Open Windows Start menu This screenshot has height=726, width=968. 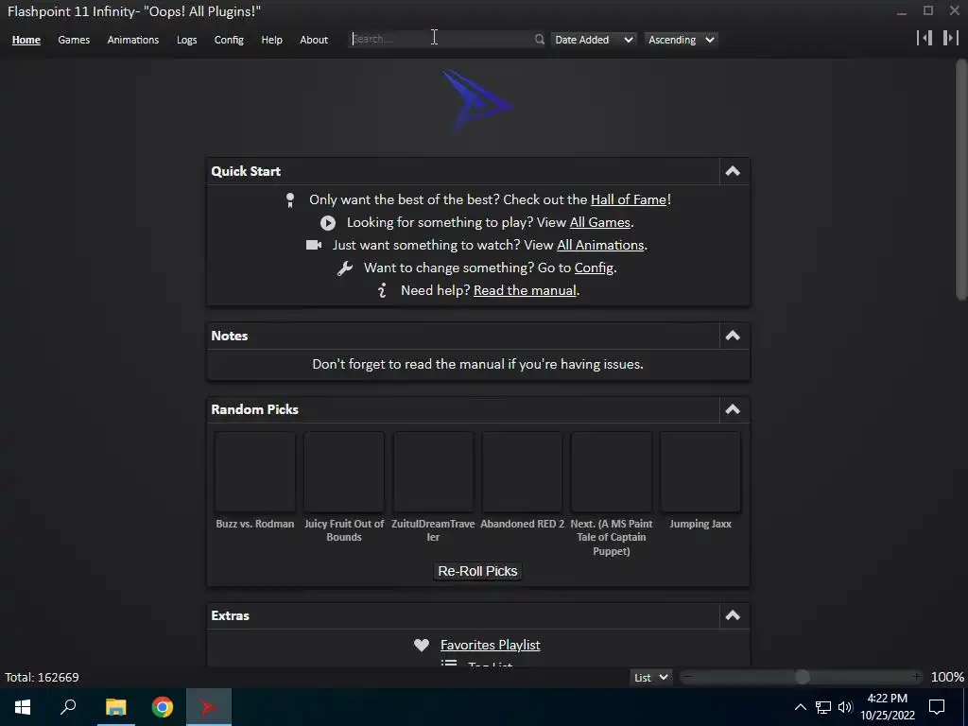tap(23, 707)
